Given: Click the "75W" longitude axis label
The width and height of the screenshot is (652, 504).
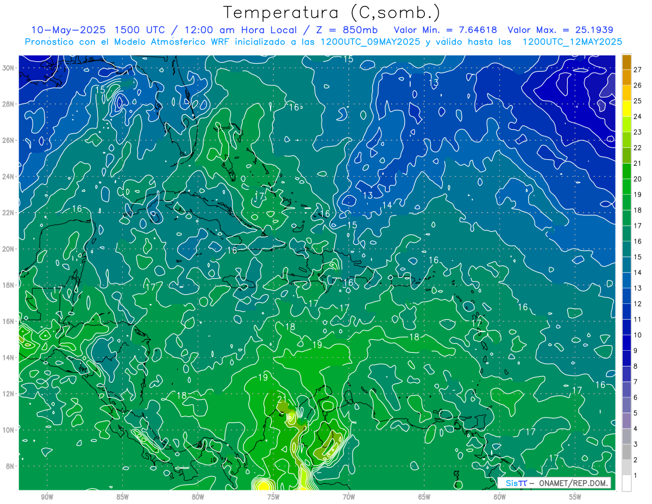Looking at the screenshot, I should tap(273, 497).
